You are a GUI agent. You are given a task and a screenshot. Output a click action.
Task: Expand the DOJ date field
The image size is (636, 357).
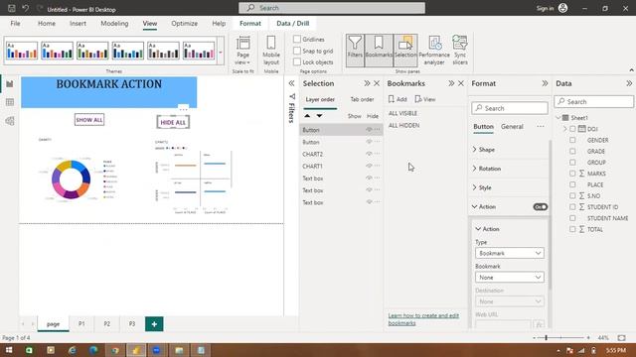(565, 129)
